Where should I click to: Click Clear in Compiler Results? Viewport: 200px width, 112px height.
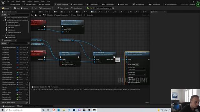point(147,102)
